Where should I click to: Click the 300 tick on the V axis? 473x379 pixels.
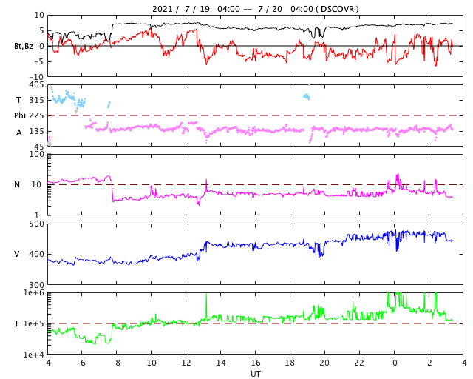[x=36, y=285]
